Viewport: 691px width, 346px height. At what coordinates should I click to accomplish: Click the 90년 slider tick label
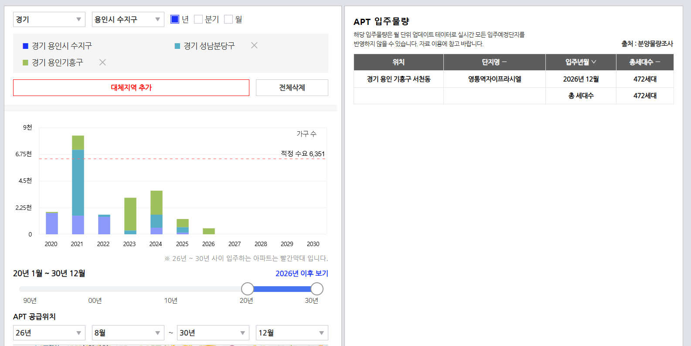30,300
